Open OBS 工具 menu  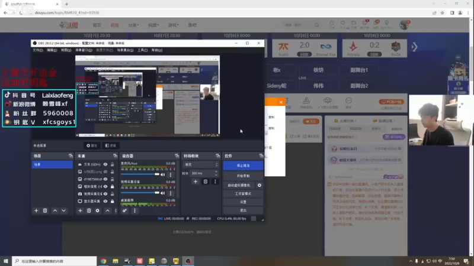coord(142,50)
